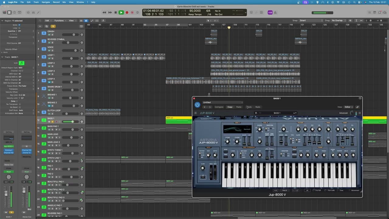Toggle global solo S button in track header
389x219 pixels.
coord(53,26)
